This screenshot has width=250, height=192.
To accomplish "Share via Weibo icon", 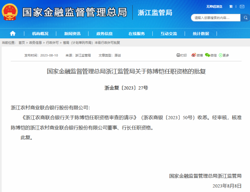I will (193, 55).
